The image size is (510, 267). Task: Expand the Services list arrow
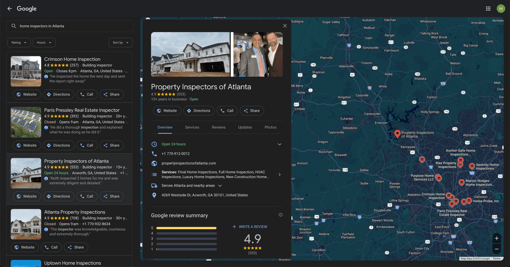click(280, 175)
